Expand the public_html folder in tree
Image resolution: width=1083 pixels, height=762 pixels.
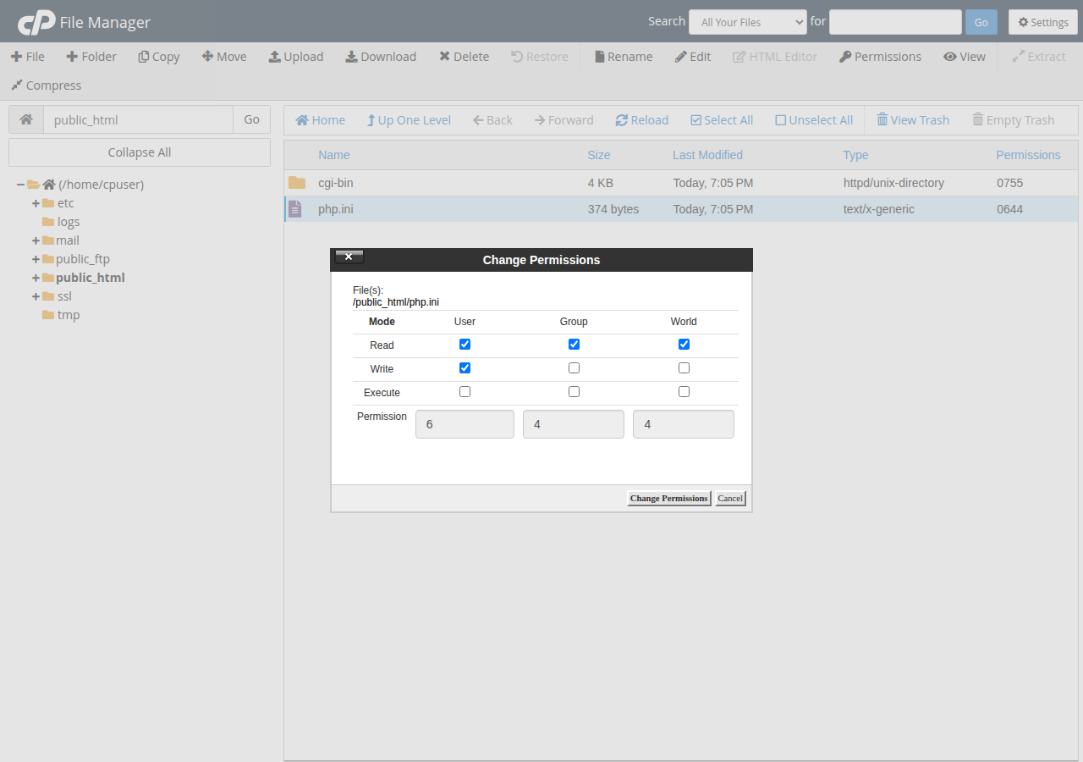coord(36,278)
